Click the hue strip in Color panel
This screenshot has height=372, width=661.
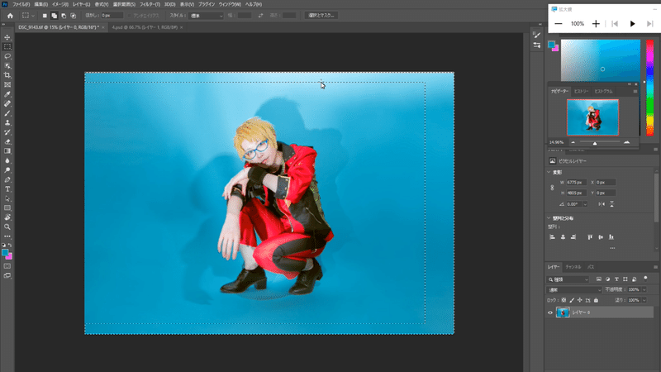(x=650, y=88)
